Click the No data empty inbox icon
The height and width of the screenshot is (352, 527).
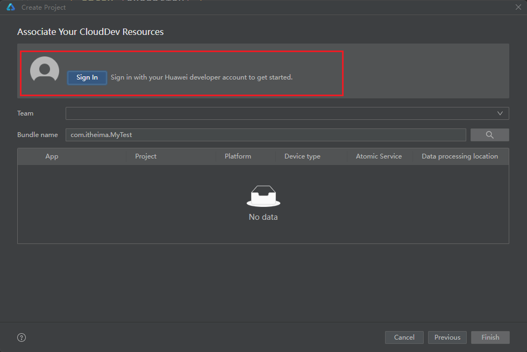coord(263,196)
